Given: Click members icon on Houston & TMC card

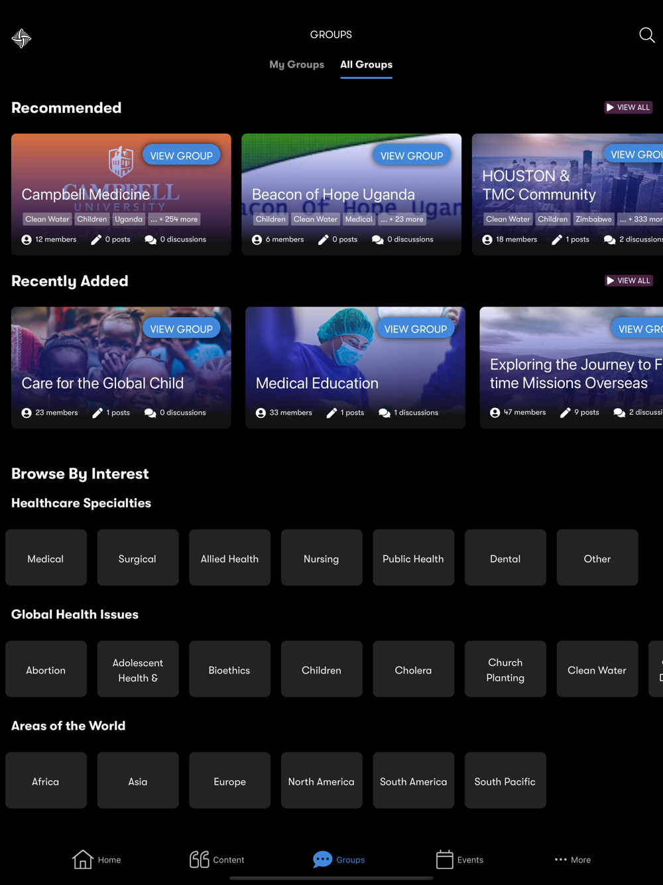Looking at the screenshot, I should (x=487, y=239).
